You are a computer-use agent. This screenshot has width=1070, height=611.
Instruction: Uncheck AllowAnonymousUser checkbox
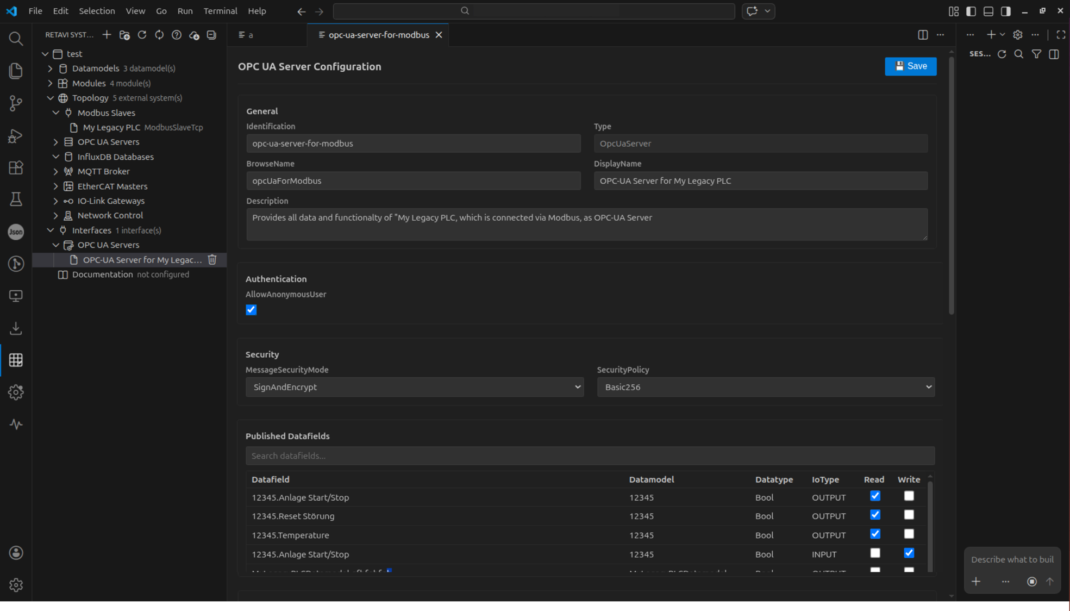251,310
